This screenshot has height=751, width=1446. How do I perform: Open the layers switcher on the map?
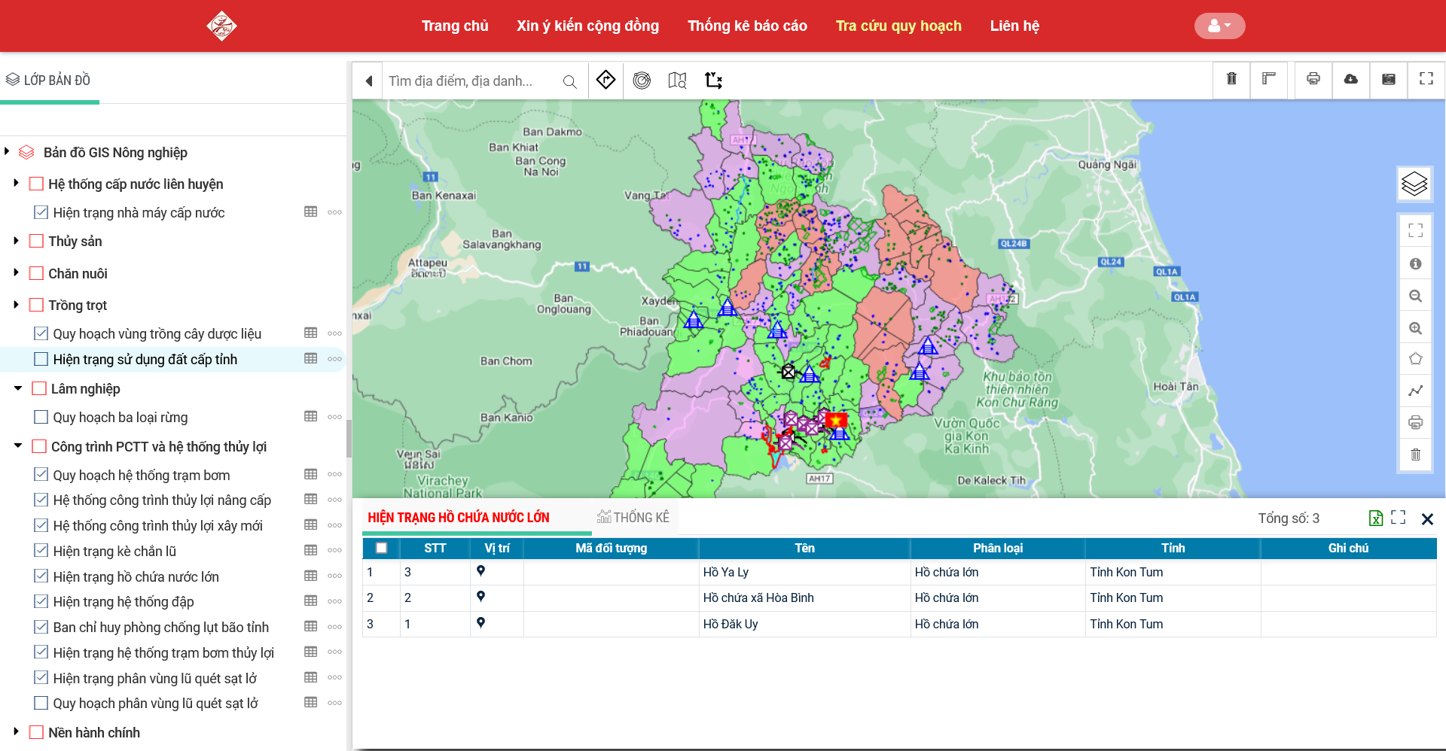(1414, 184)
